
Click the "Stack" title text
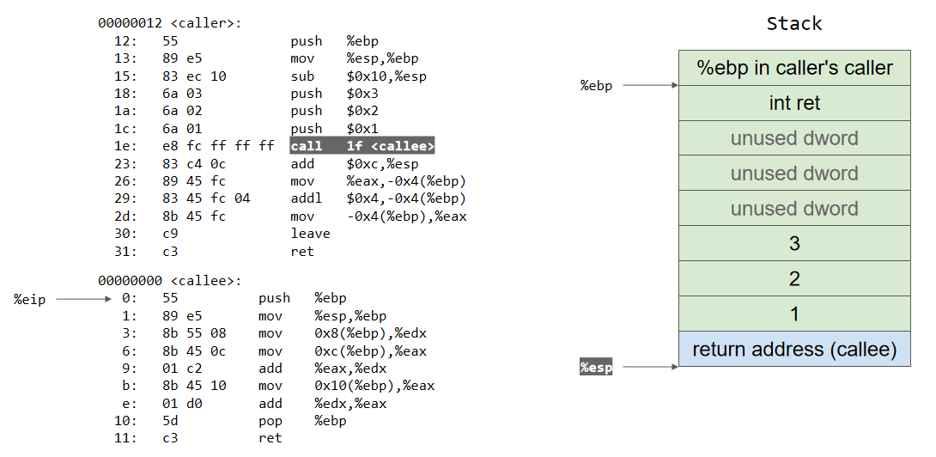793,23
